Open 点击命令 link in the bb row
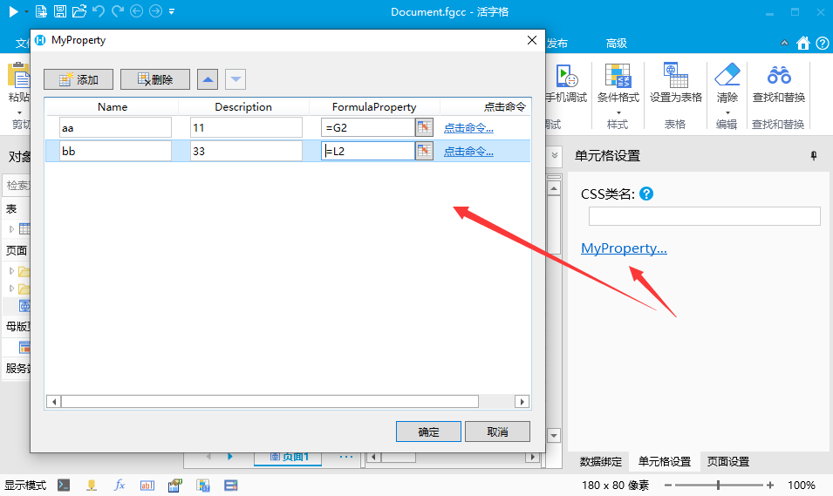This screenshot has width=833, height=496. [x=468, y=152]
